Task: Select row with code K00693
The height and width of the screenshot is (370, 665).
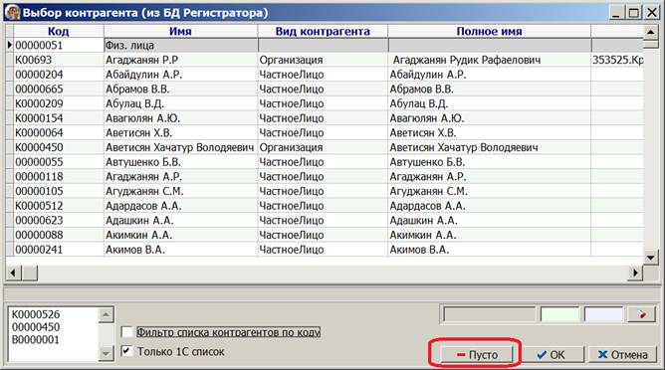Action: 325,60
